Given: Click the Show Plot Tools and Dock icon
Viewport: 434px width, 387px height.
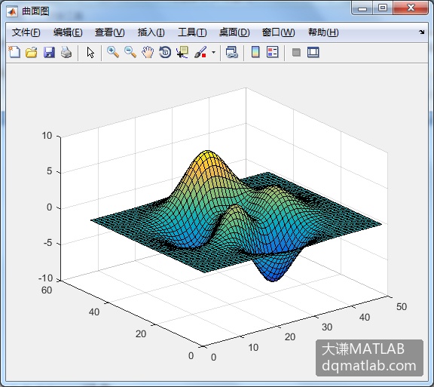Looking at the screenshot, I should tap(313, 52).
